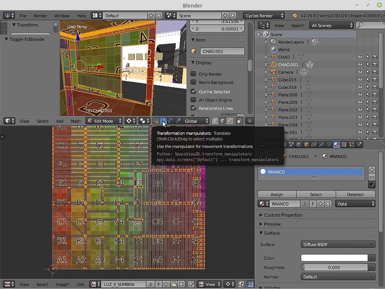Open the white Color swatch
The image size is (385, 289).
click(x=334, y=258)
